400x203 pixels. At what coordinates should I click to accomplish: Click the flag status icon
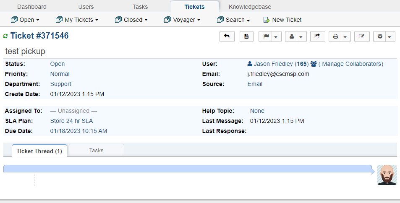(266, 36)
